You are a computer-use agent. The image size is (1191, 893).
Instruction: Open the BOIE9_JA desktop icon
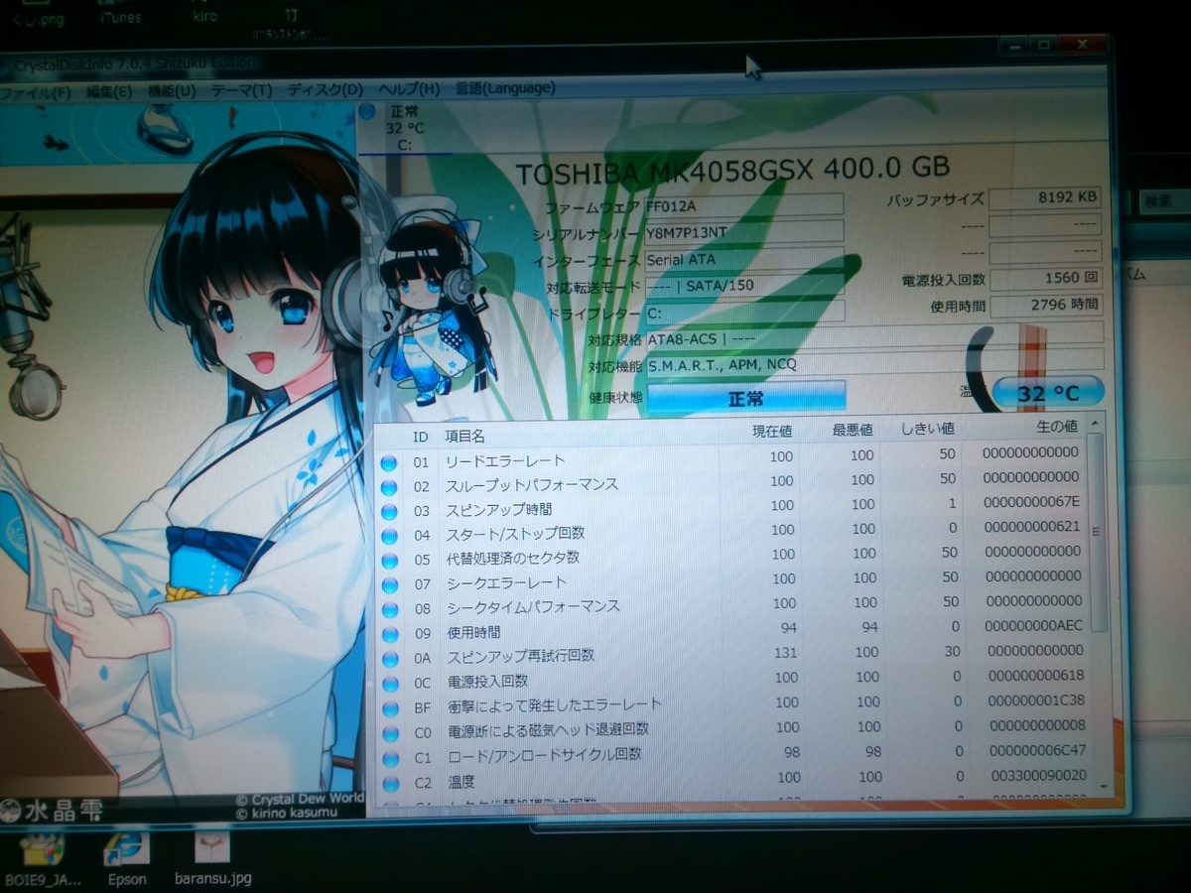pos(43,859)
